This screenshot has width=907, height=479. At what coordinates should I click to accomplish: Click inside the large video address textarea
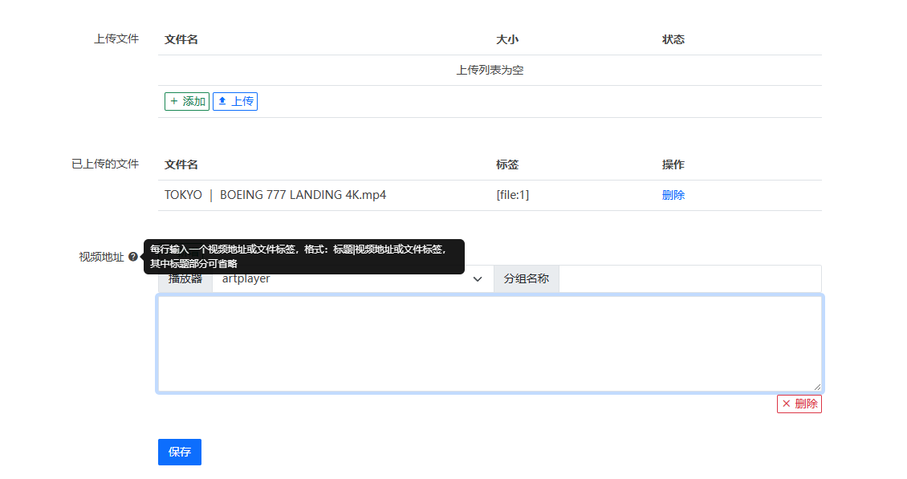pos(489,343)
